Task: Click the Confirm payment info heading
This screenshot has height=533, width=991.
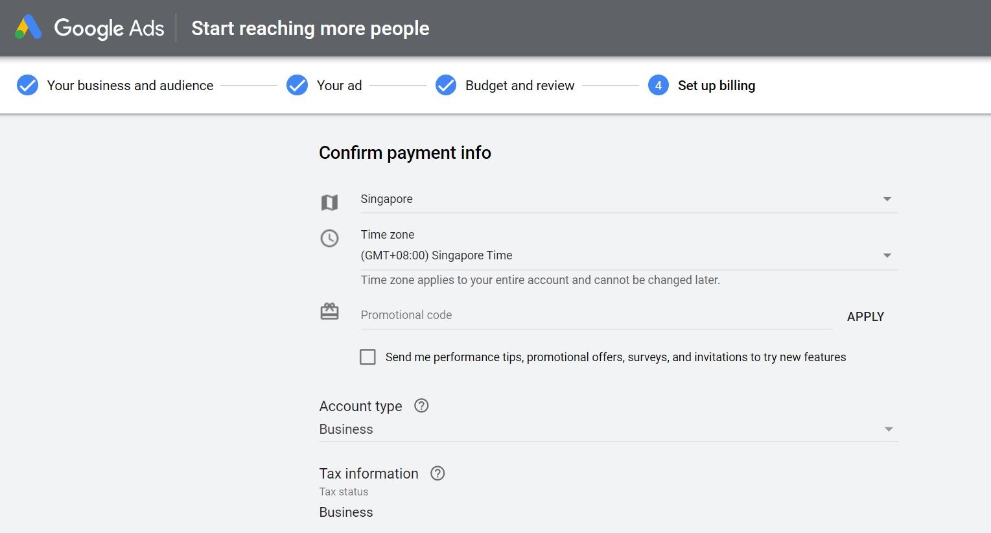Action: coord(405,153)
